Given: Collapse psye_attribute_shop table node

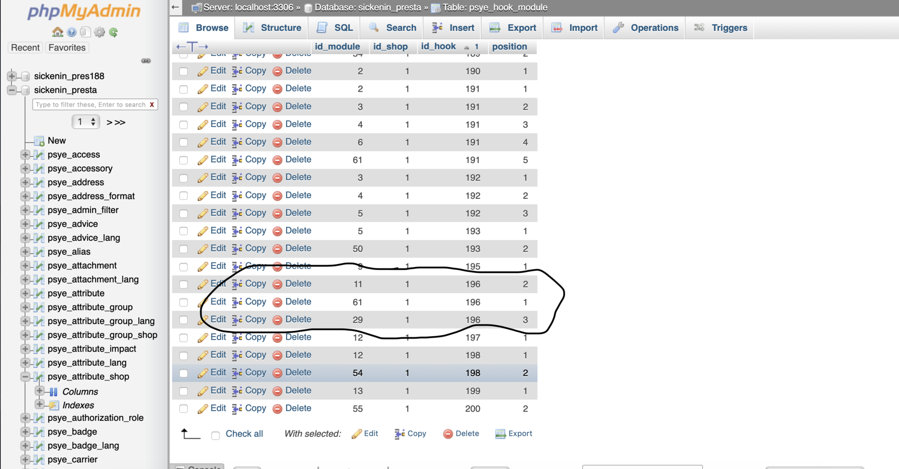Looking at the screenshot, I should (25, 376).
